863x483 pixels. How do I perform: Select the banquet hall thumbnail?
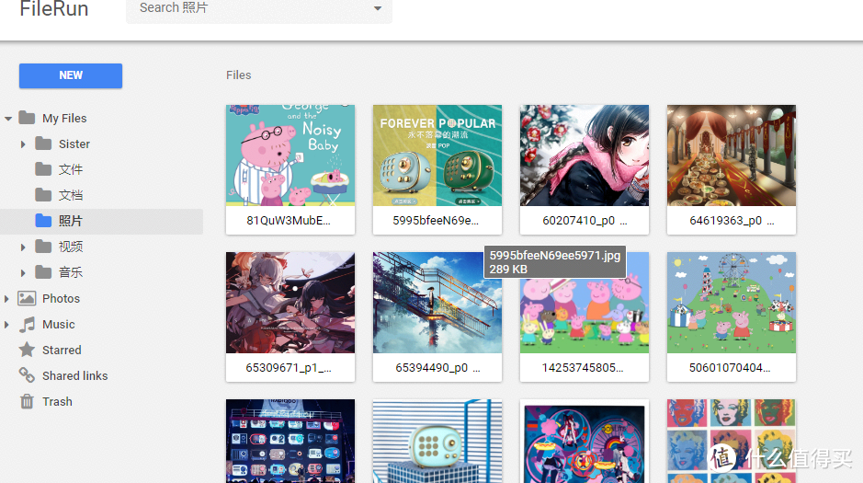tap(731, 155)
